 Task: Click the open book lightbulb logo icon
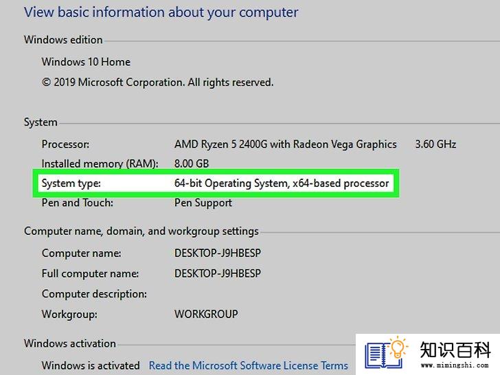(387, 352)
